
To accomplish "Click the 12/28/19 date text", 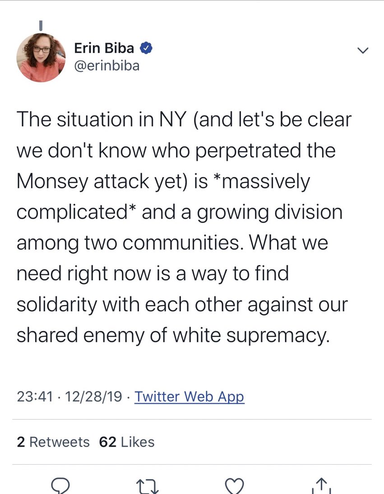I will 93,397.
